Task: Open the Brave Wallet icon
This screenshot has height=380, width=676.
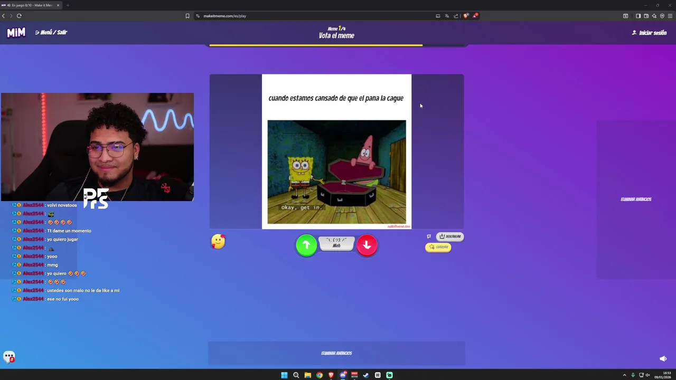Action: [646, 16]
